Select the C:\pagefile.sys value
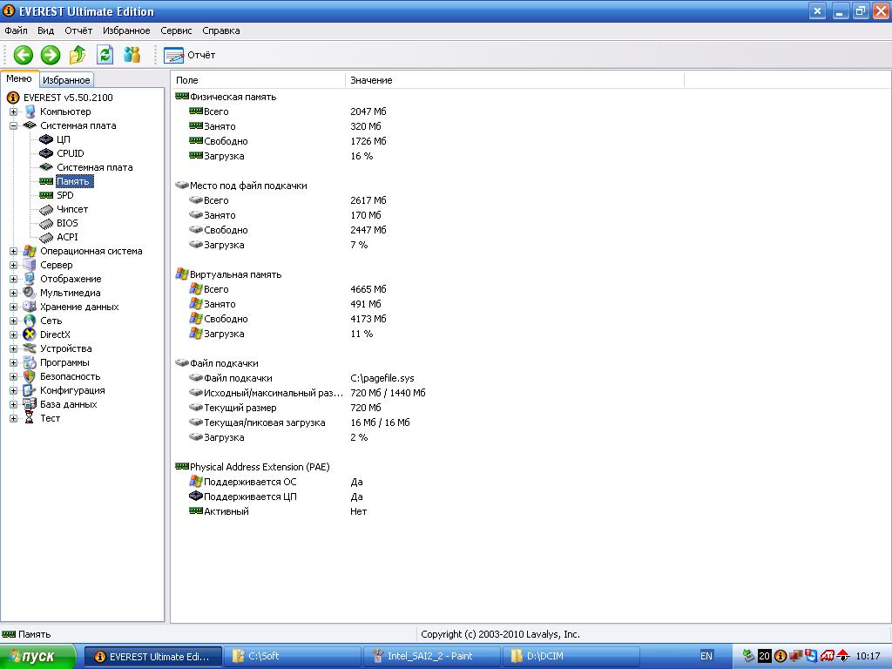 382,378
